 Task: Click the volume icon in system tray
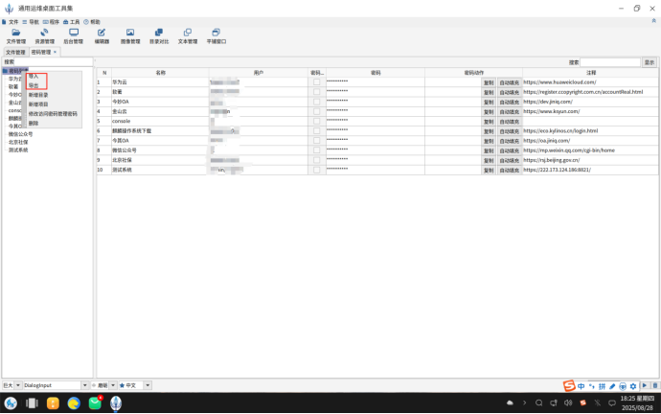click(x=568, y=403)
